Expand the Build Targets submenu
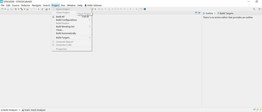Screen dimensions: 262x112 pyautogui.click(x=72, y=38)
